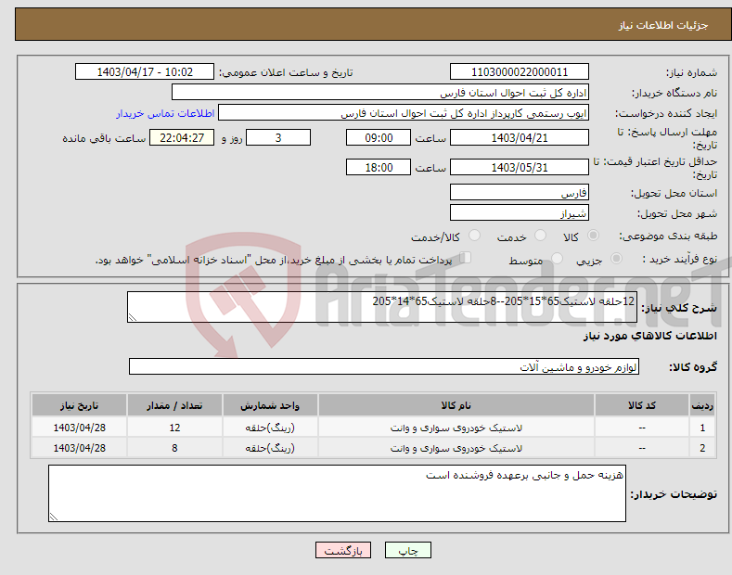Click the price validity date 1403/05/31

(520, 167)
